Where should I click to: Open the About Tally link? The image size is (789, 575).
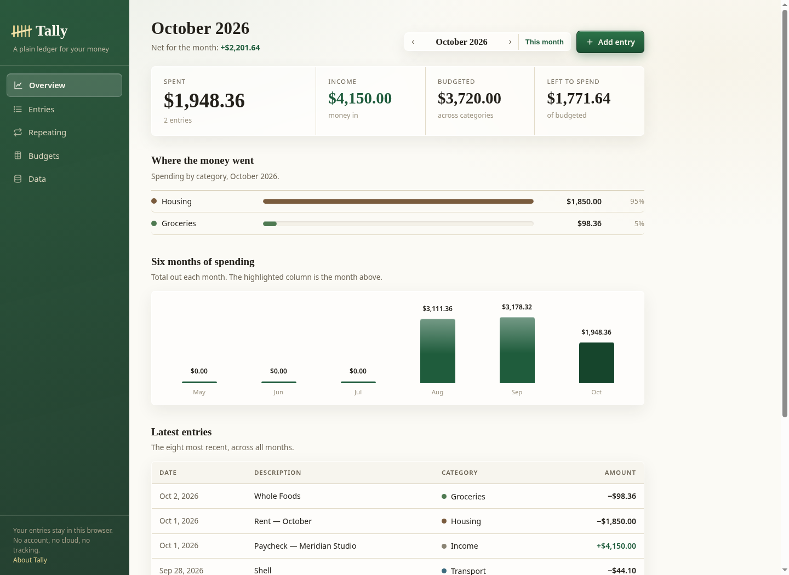(x=30, y=560)
